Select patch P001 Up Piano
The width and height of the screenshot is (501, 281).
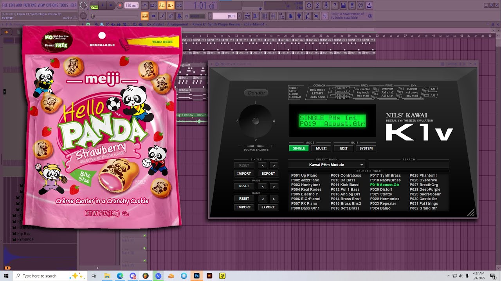click(304, 176)
